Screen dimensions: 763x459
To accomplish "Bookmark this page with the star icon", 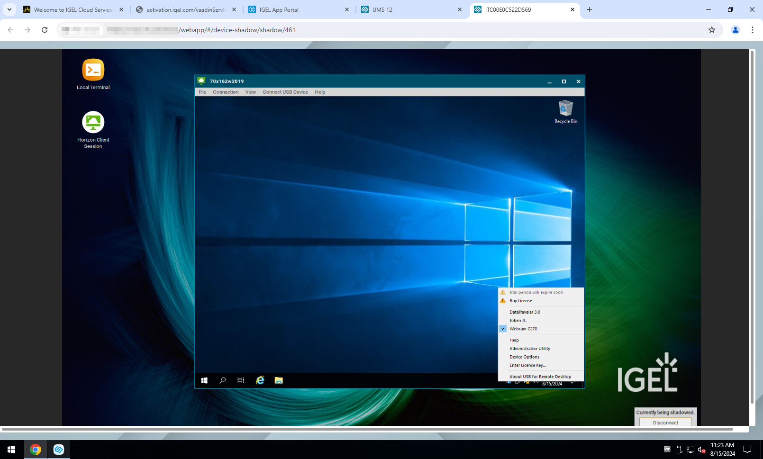I will [711, 30].
